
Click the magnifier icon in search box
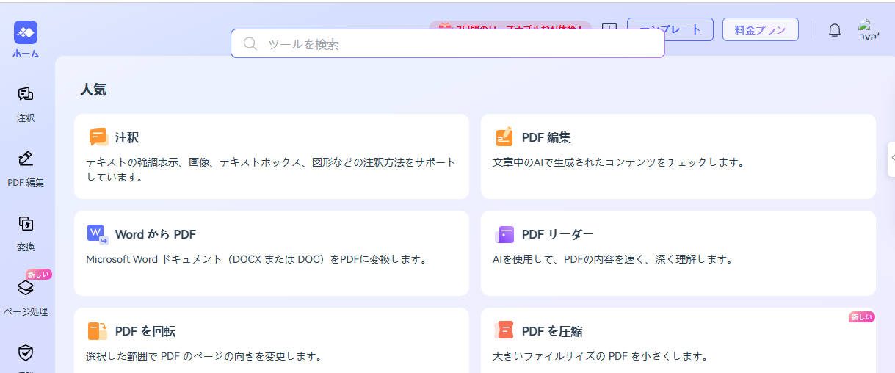pos(250,44)
